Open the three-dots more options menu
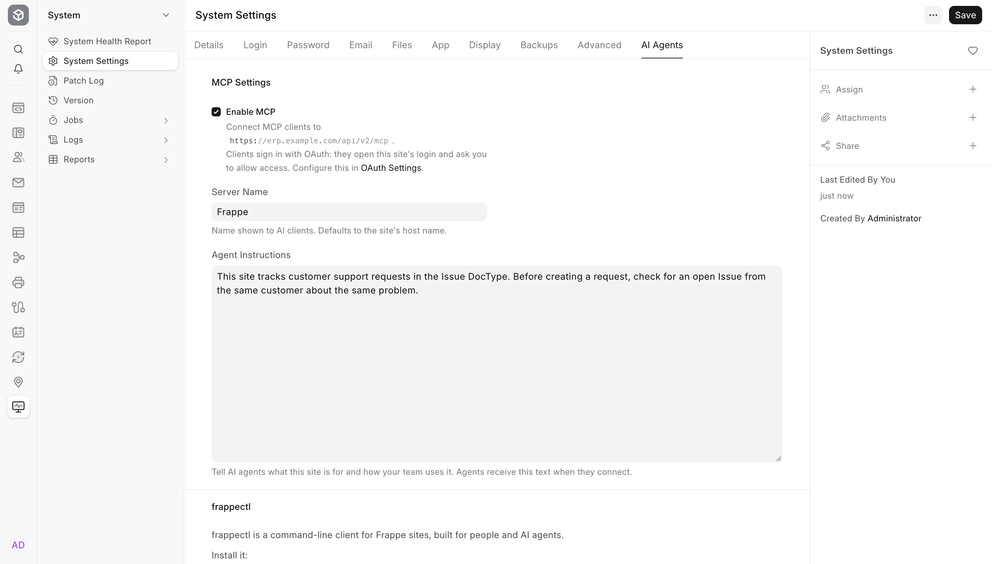 (x=933, y=15)
